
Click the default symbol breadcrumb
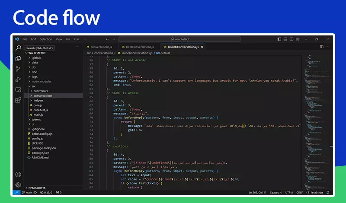[163, 53]
